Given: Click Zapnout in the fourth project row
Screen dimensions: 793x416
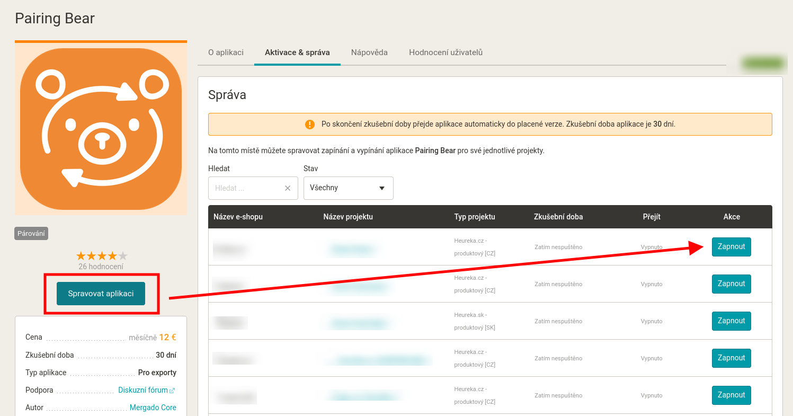Looking at the screenshot, I should [x=731, y=358].
